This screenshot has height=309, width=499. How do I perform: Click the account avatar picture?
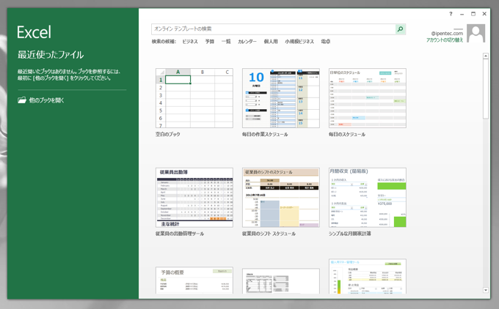coord(476,34)
